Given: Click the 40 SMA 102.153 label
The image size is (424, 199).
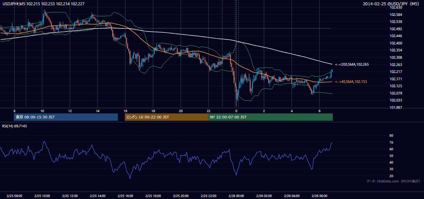Looking at the screenshot, I should (351, 82).
